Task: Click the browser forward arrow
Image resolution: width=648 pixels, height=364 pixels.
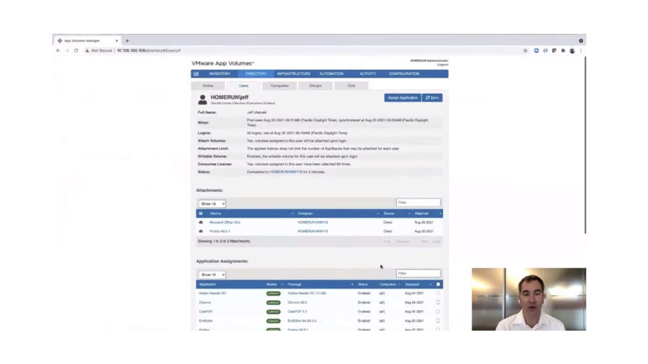Action: tap(67, 51)
